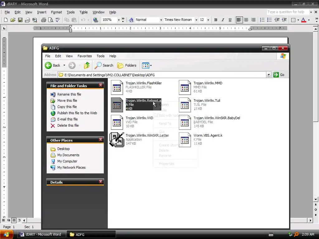Open the Word Table menu
319x239 pixels.
pos(83,12)
